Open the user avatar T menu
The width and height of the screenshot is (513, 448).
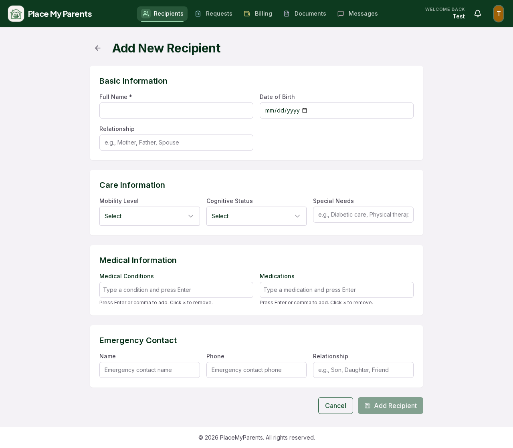click(499, 14)
